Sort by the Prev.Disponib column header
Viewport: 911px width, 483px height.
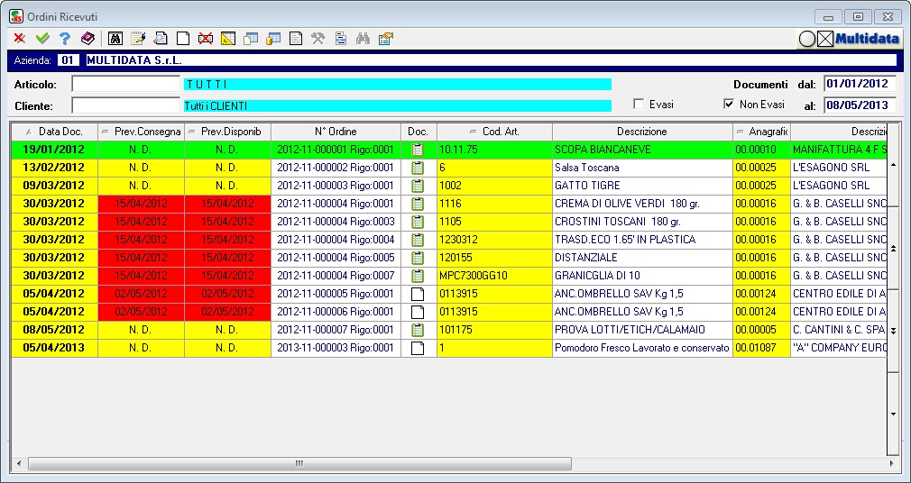pos(227,132)
